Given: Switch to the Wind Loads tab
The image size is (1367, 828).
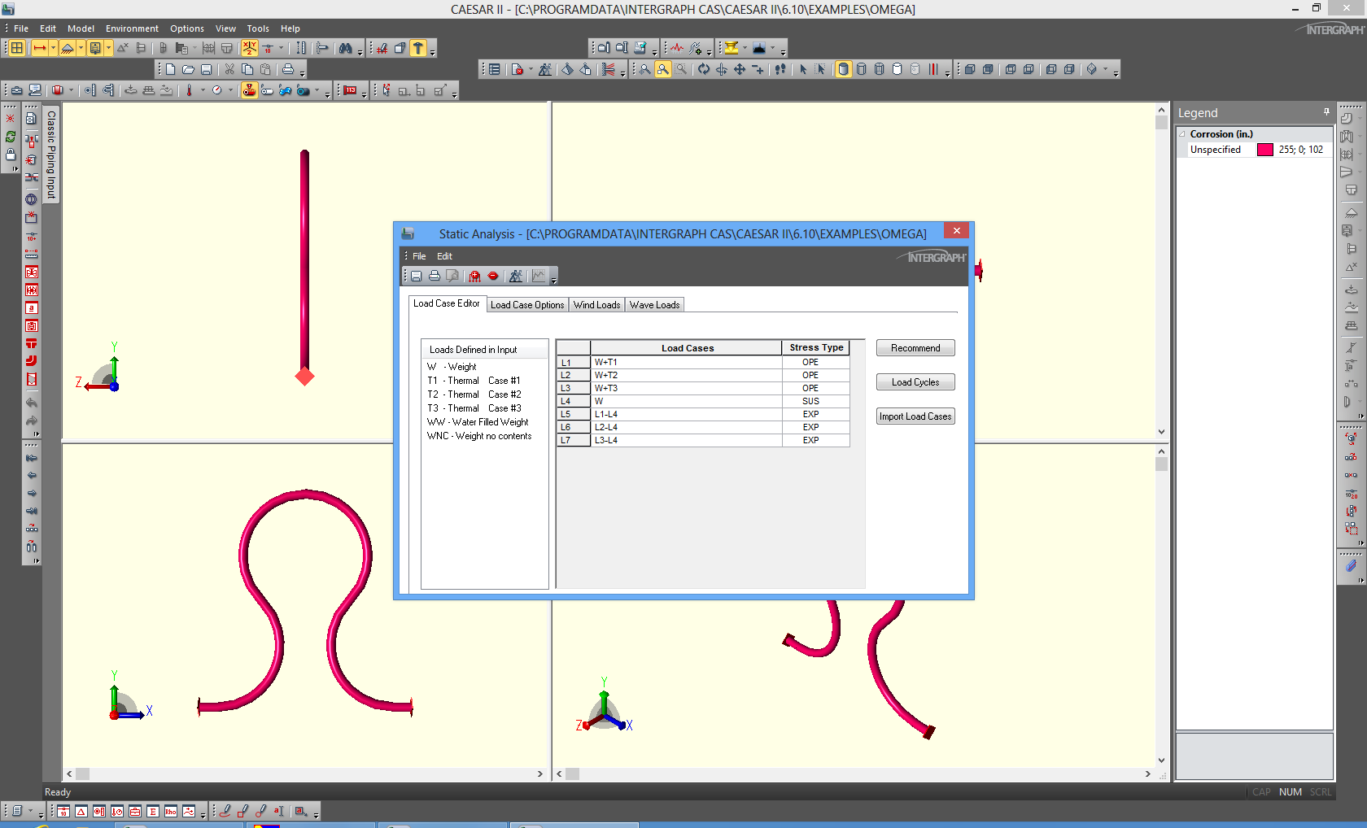Looking at the screenshot, I should 596,305.
